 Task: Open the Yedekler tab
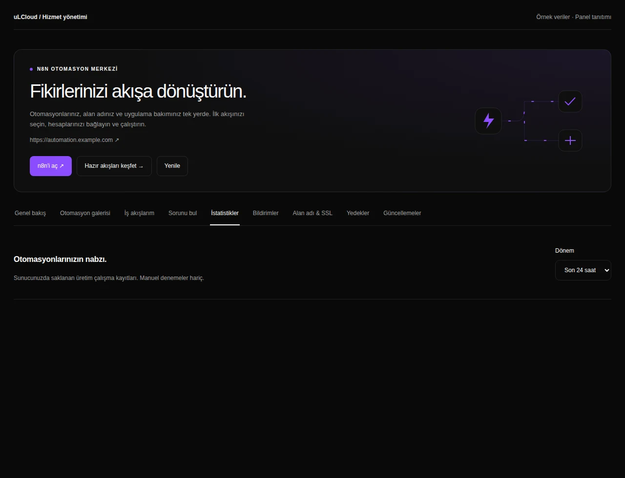click(x=358, y=213)
